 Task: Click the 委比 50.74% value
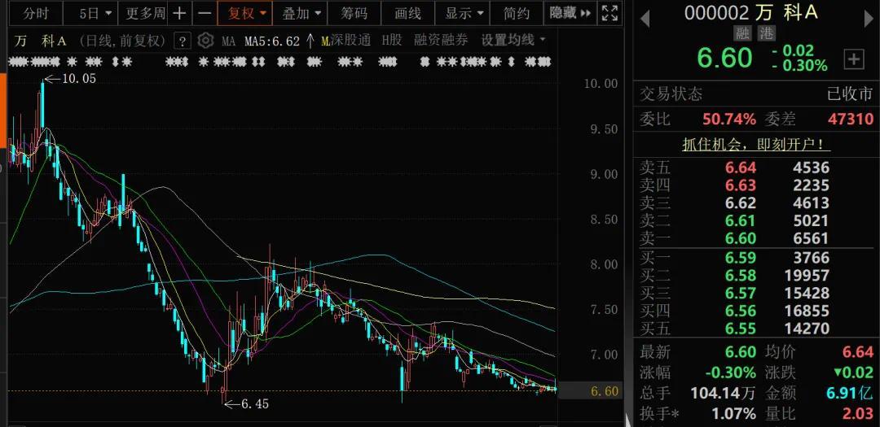click(729, 119)
